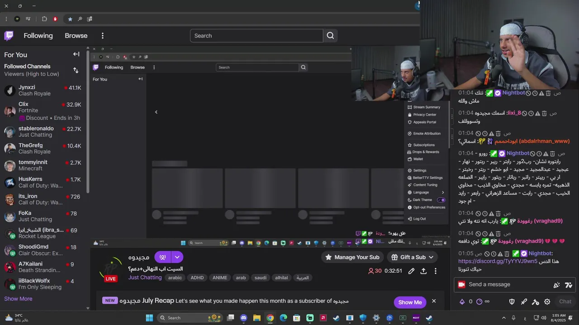
Task: Click the sword mod tools icon
Action: tap(524, 302)
